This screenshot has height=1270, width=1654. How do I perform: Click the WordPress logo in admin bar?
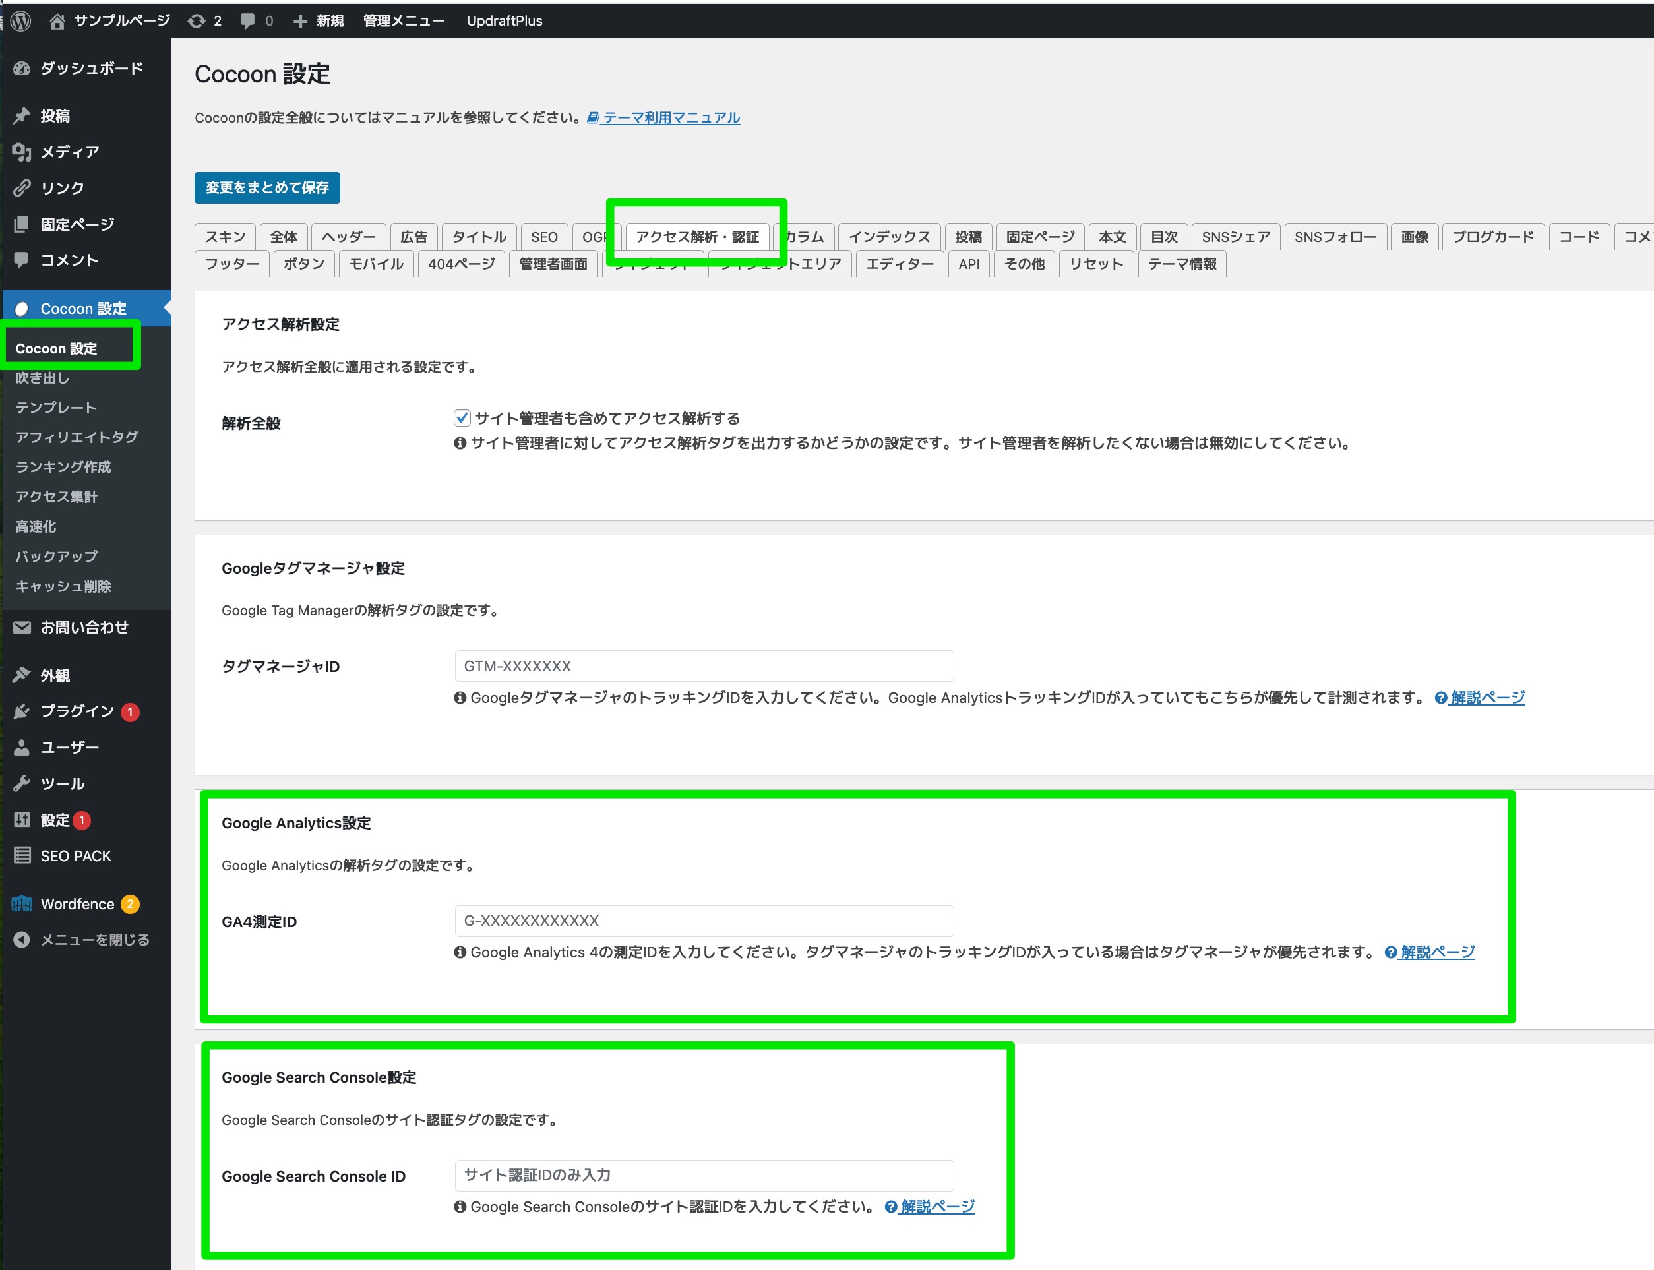[x=21, y=20]
